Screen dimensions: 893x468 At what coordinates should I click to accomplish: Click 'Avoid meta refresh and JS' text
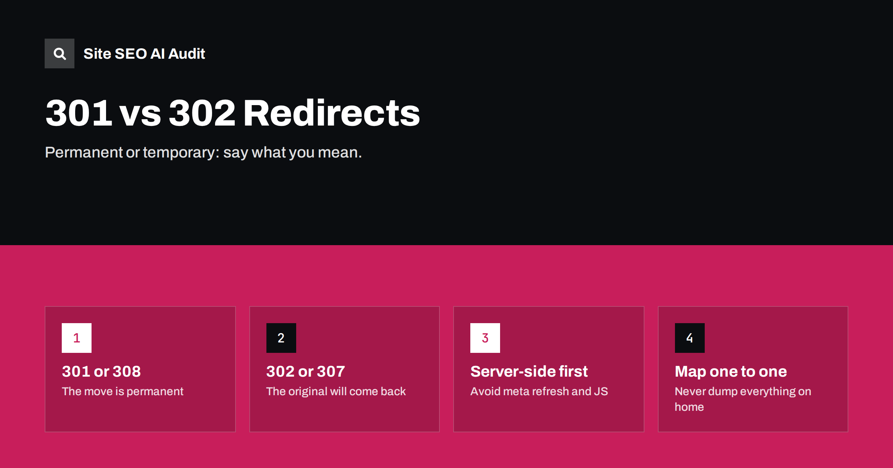point(539,391)
